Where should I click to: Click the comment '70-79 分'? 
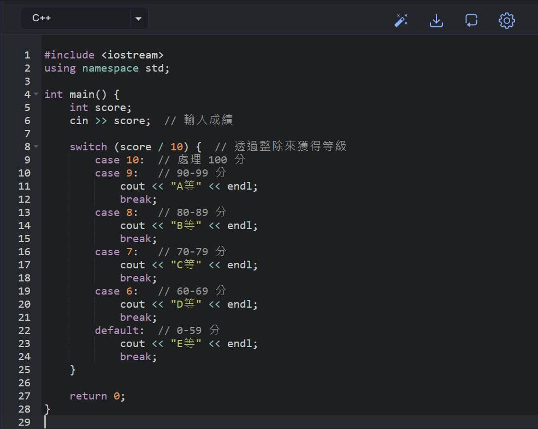tap(202, 251)
